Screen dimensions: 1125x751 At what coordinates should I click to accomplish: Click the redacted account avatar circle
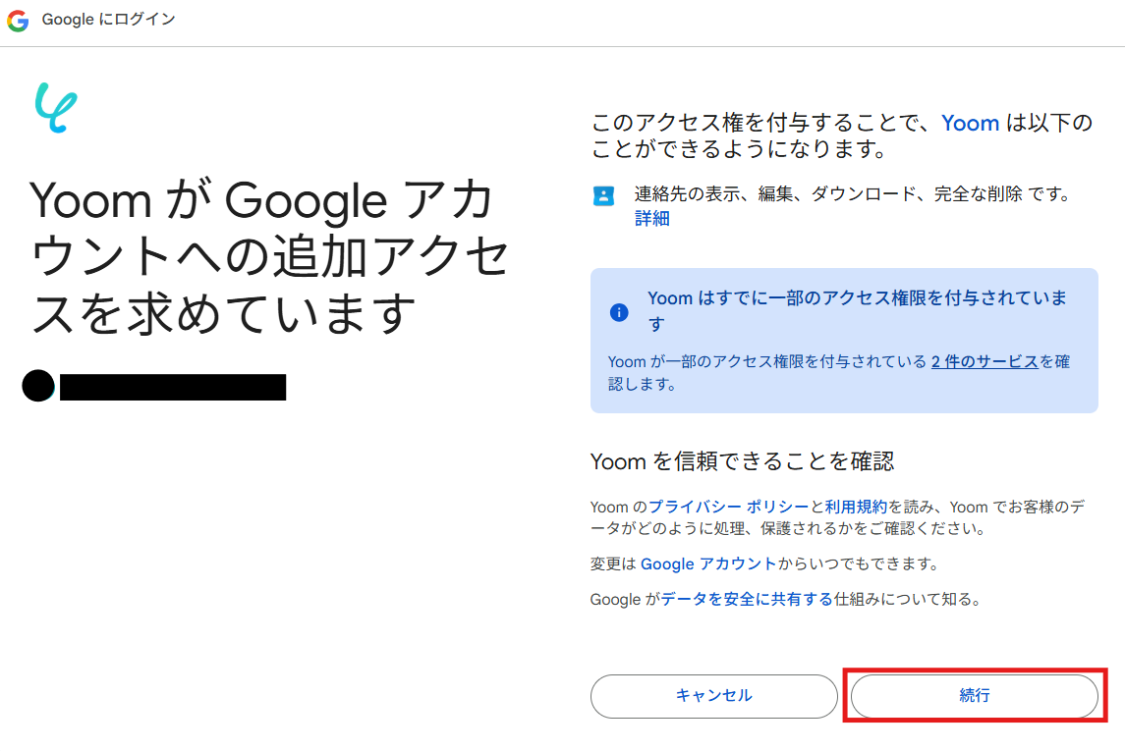pyautogui.click(x=38, y=387)
